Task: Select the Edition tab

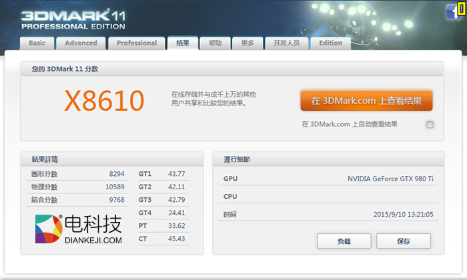Action: (330, 43)
